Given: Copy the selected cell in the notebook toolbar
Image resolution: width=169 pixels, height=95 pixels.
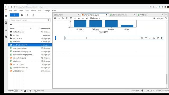Looking at the screenshot, I should (67, 18).
